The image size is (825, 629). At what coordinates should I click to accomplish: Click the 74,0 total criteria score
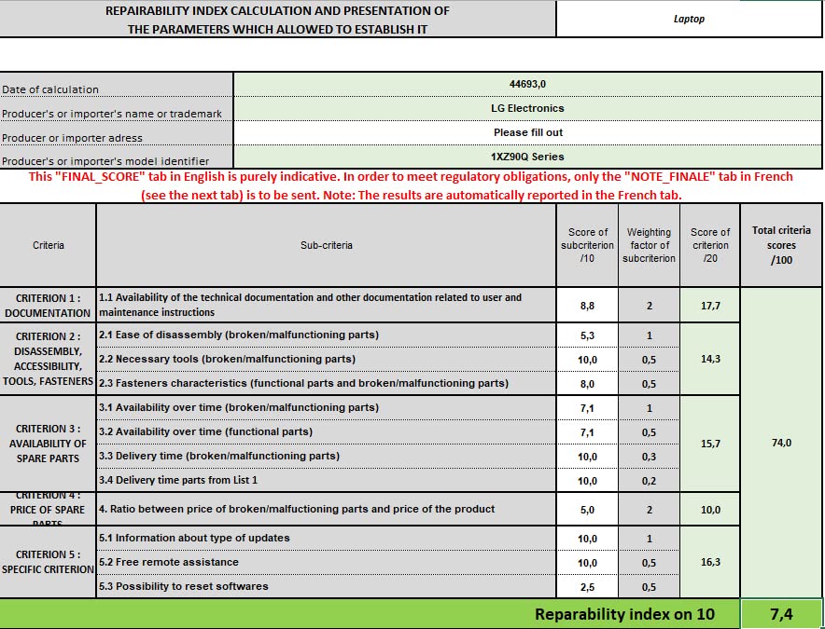pos(781,443)
